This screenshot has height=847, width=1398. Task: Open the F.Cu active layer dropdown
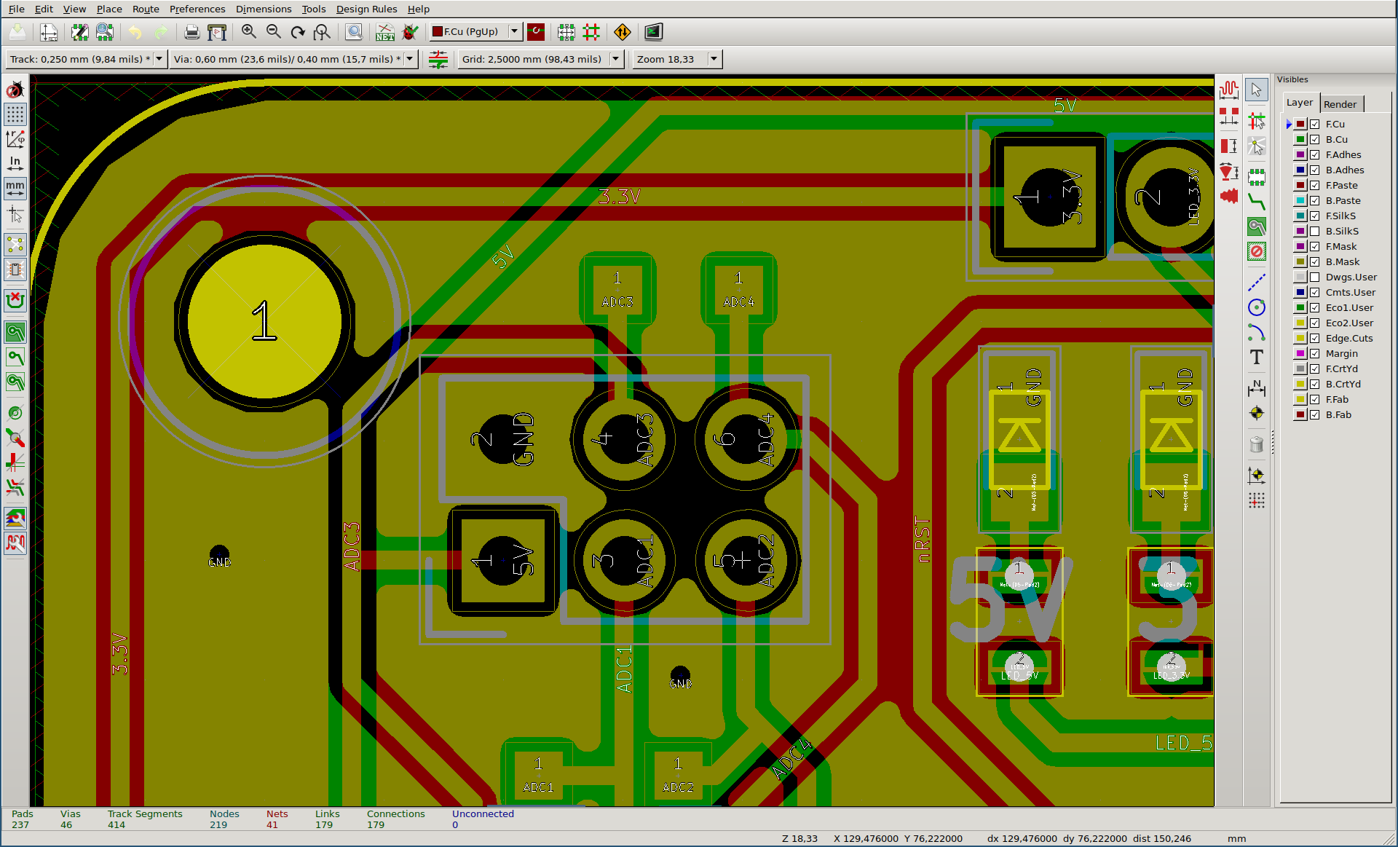click(514, 31)
